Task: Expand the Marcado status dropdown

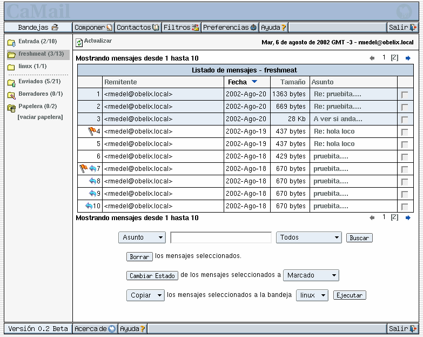Action: point(311,275)
